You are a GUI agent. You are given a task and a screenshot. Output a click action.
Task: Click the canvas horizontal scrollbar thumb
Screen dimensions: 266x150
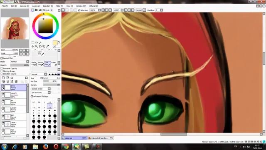tap(174, 134)
